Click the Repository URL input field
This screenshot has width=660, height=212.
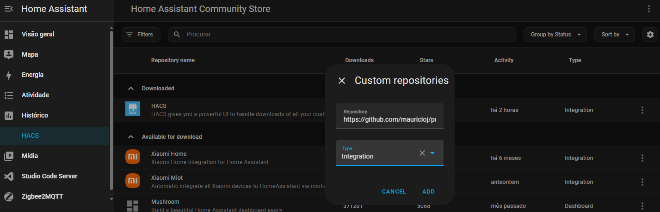[390, 116]
